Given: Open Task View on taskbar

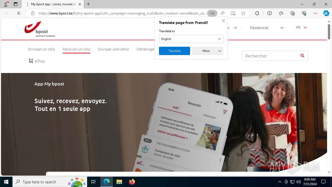Looking at the screenshot, I should pos(93,182).
